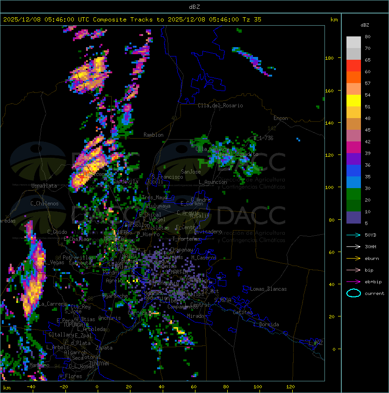Select the purple 39–36 dBZ color swatch

pyautogui.click(x=353, y=159)
